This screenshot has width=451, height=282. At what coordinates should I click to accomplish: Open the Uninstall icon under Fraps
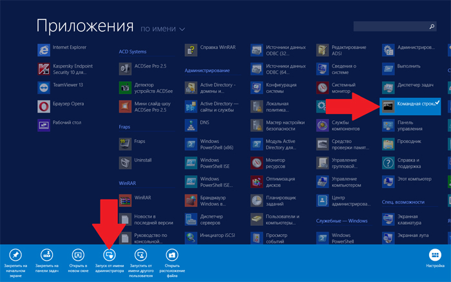click(x=125, y=163)
